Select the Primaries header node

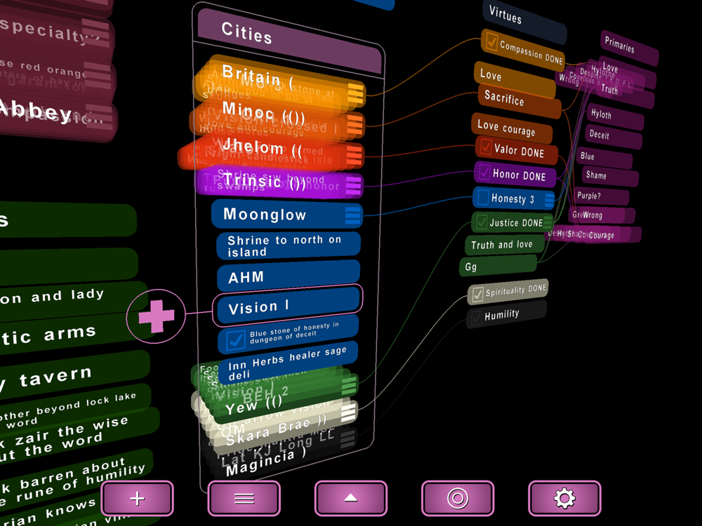629,48
